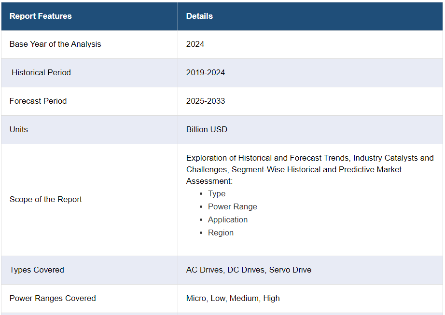Select the Scope of the Report label
445x315 pixels.
pyautogui.click(x=46, y=199)
